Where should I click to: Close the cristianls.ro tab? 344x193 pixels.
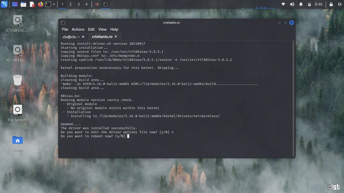tap(116, 37)
